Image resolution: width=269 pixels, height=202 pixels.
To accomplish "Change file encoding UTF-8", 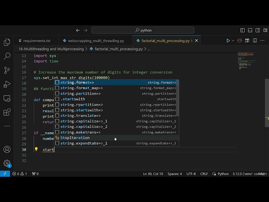I will tap(191, 174).
